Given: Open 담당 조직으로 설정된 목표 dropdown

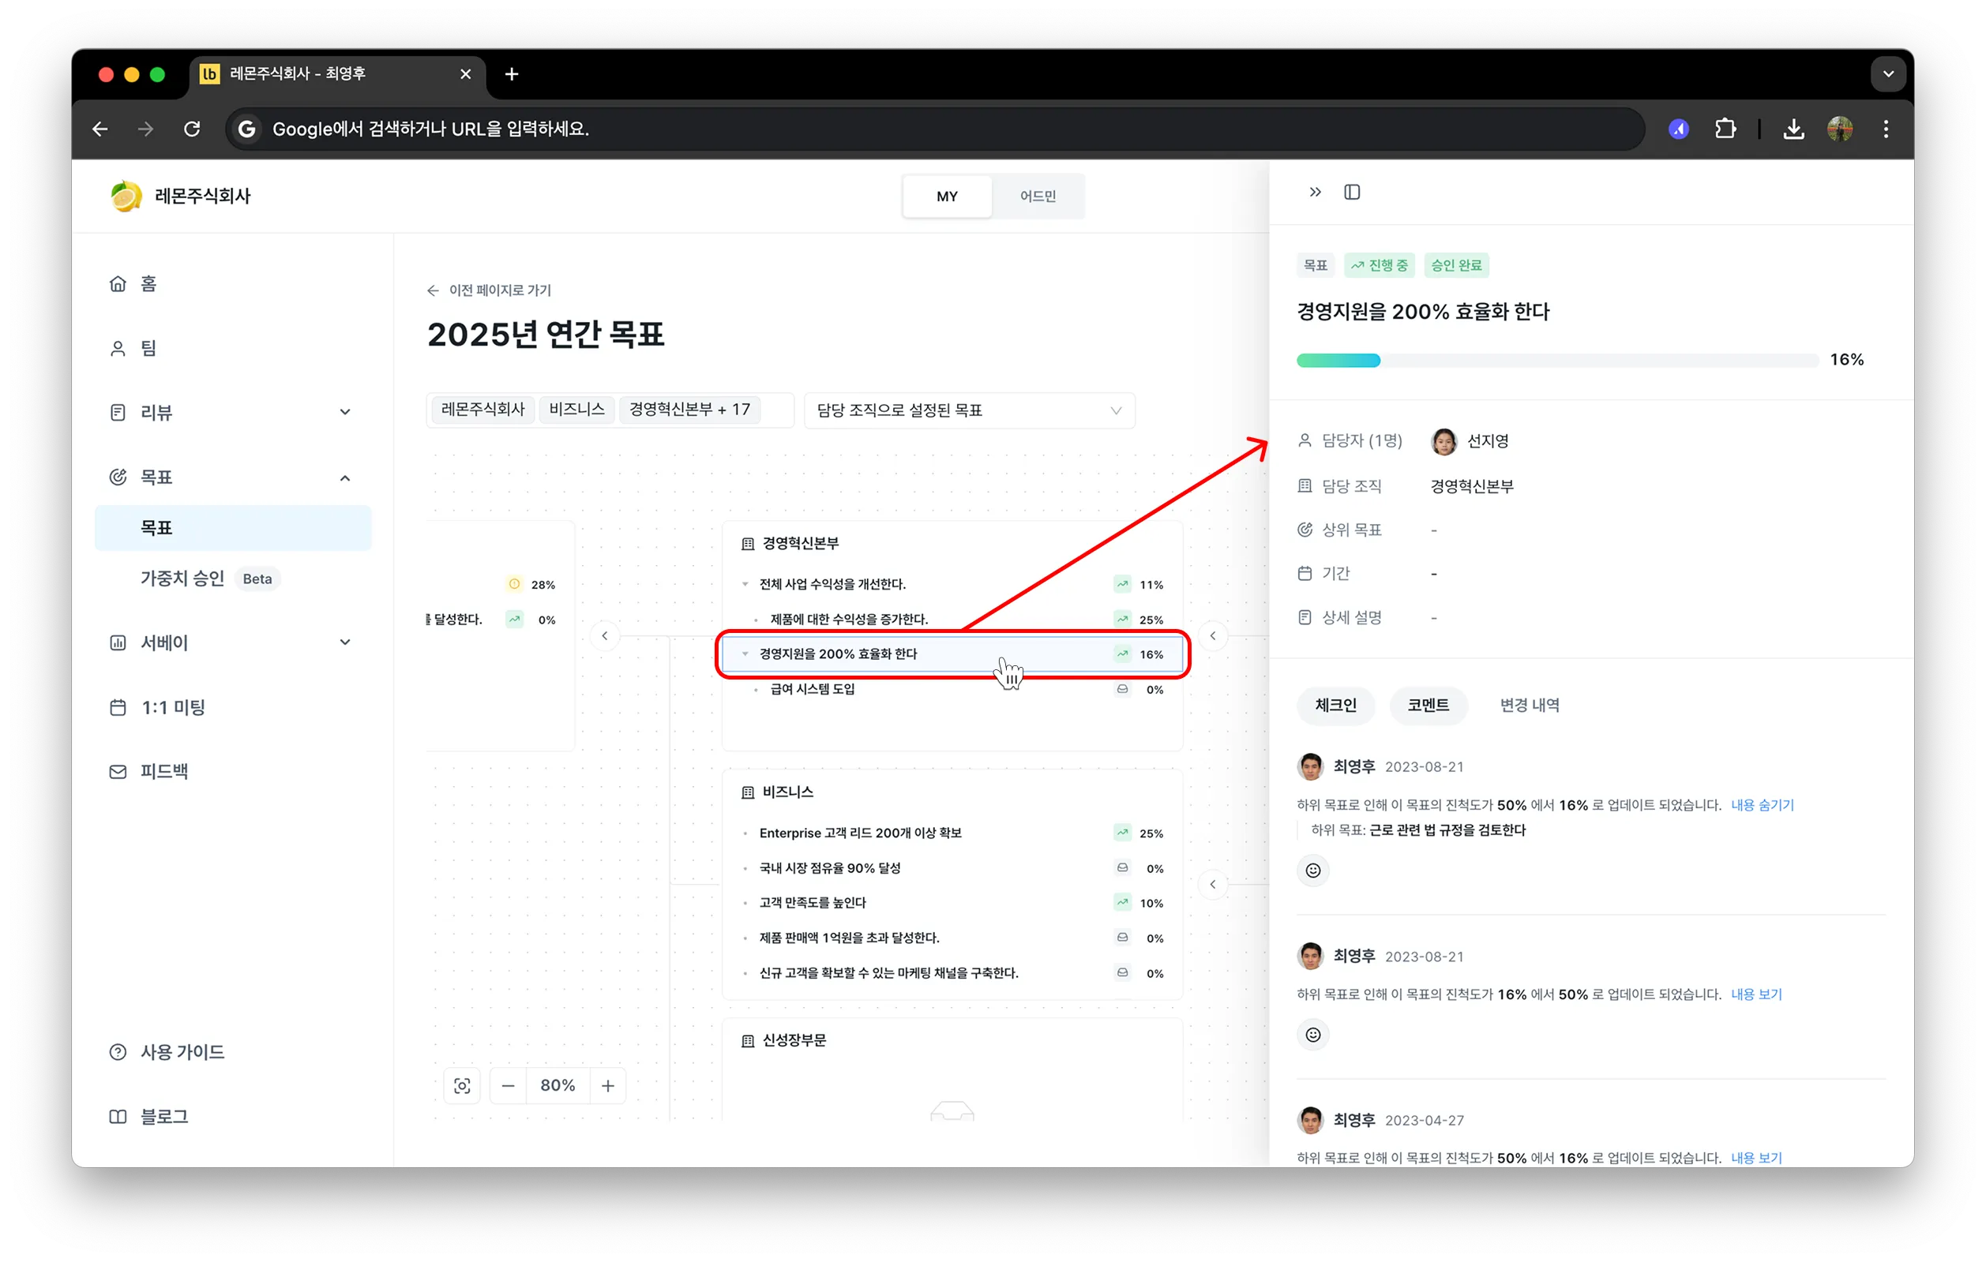Looking at the screenshot, I should click(x=969, y=410).
